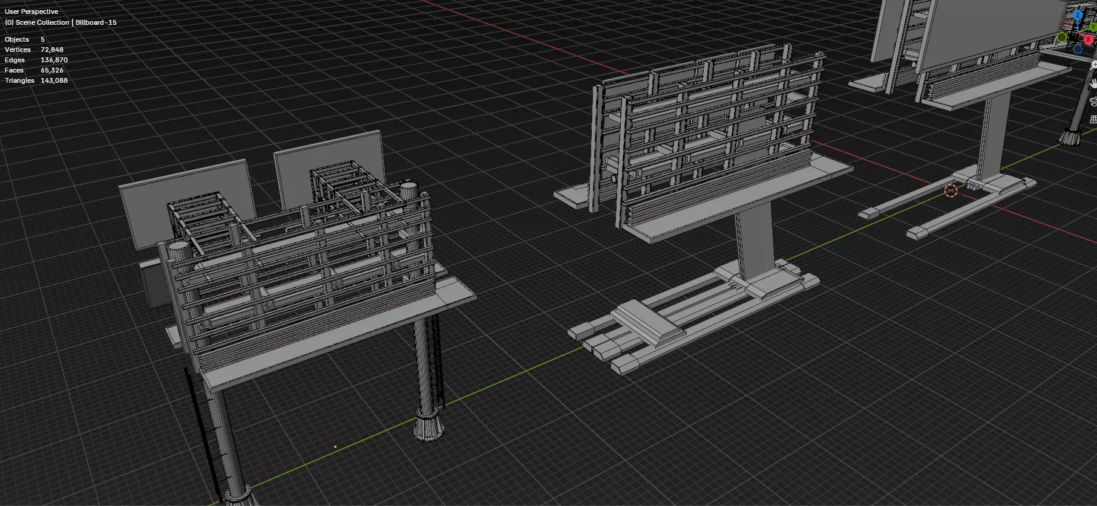Click the hand pan view icon
Image resolution: width=1097 pixels, height=506 pixels.
tap(1093, 83)
